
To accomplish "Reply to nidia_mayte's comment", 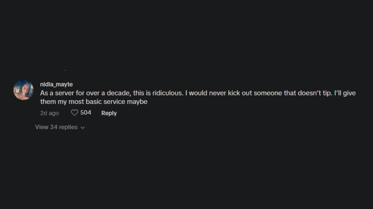I will [109, 113].
